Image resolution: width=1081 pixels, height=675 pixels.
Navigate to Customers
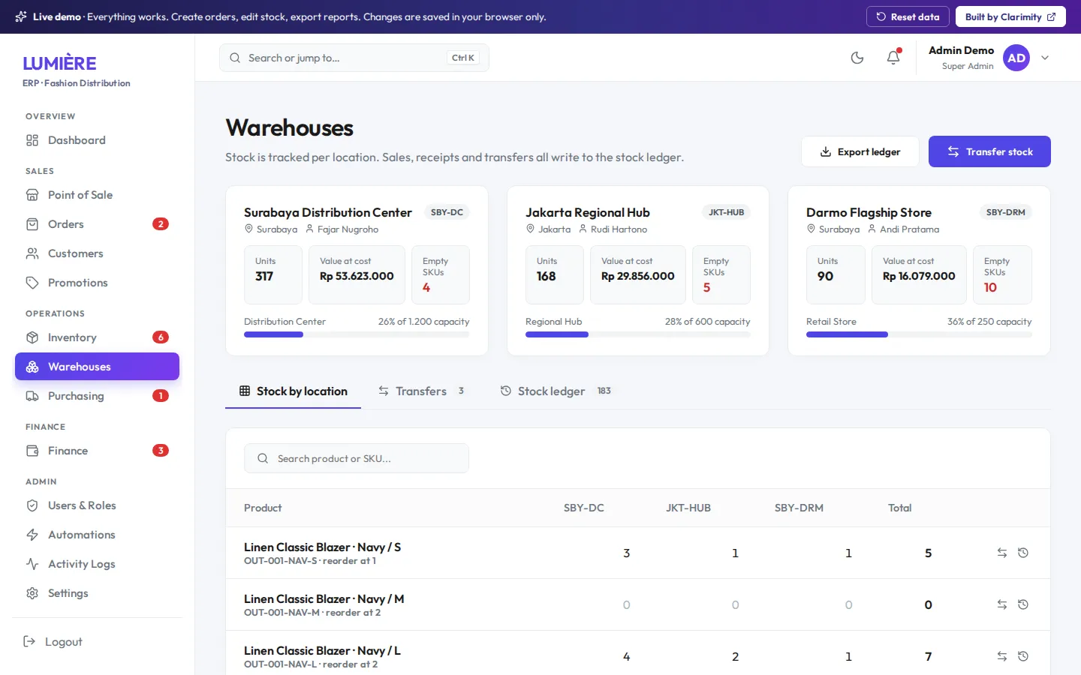tap(97, 253)
